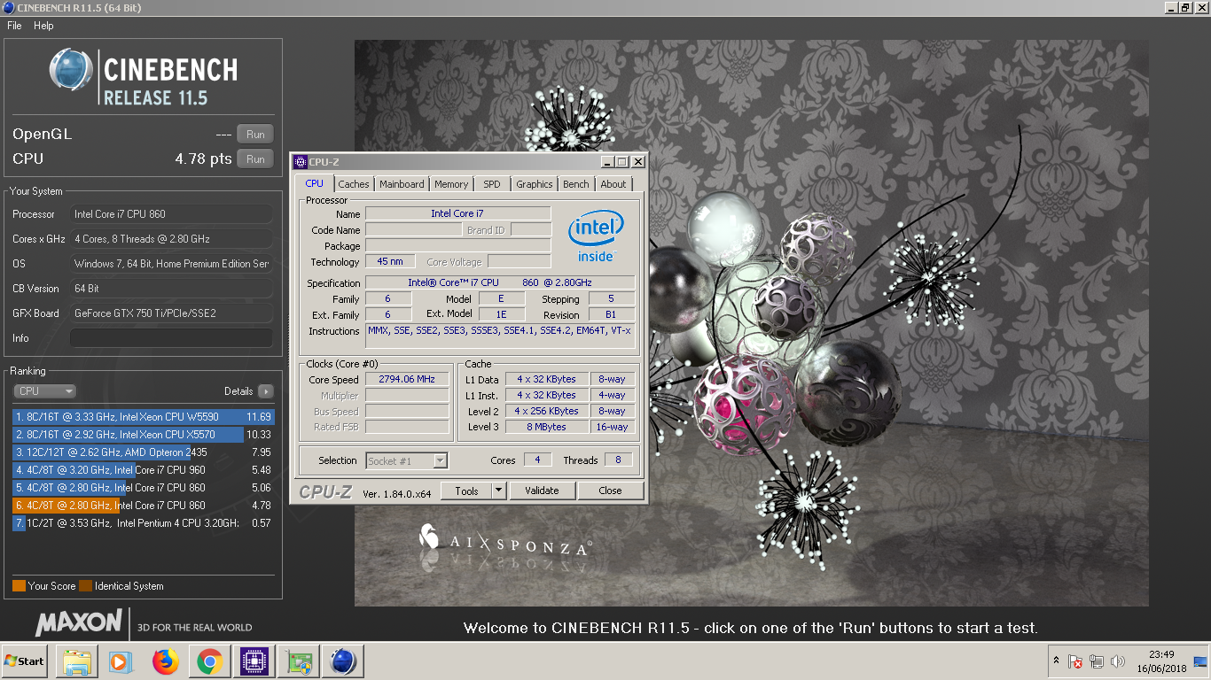Click the Intel inside logo in CPU-Z
1211x680 pixels.
tap(596, 235)
